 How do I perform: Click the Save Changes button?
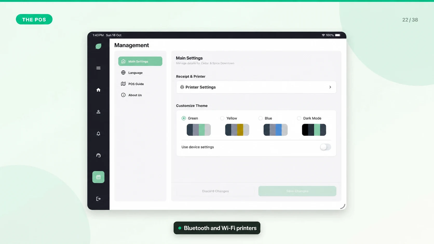click(297, 191)
